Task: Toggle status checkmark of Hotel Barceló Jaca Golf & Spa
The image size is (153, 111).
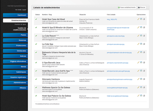Action: (36, 71)
